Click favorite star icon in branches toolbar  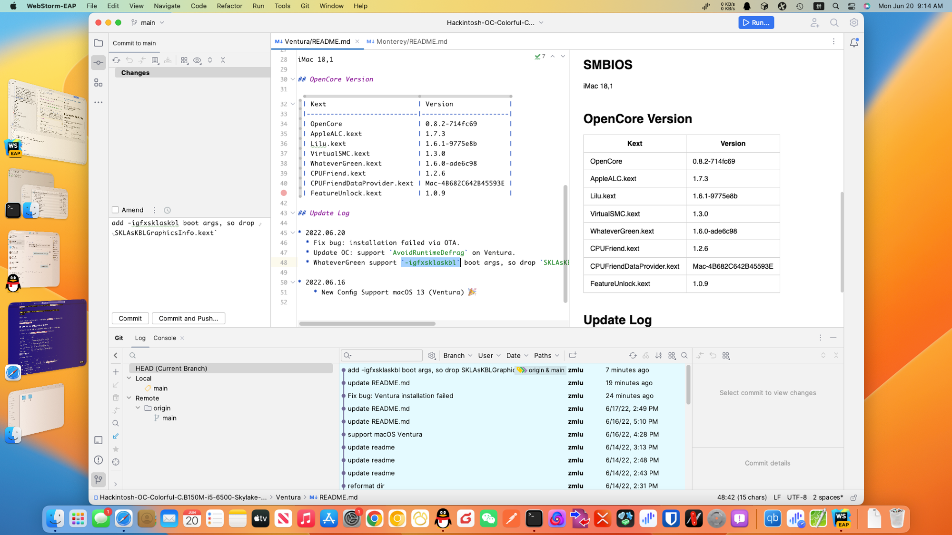[116, 449]
